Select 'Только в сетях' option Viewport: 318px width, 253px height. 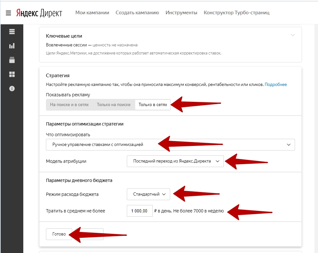click(153, 104)
